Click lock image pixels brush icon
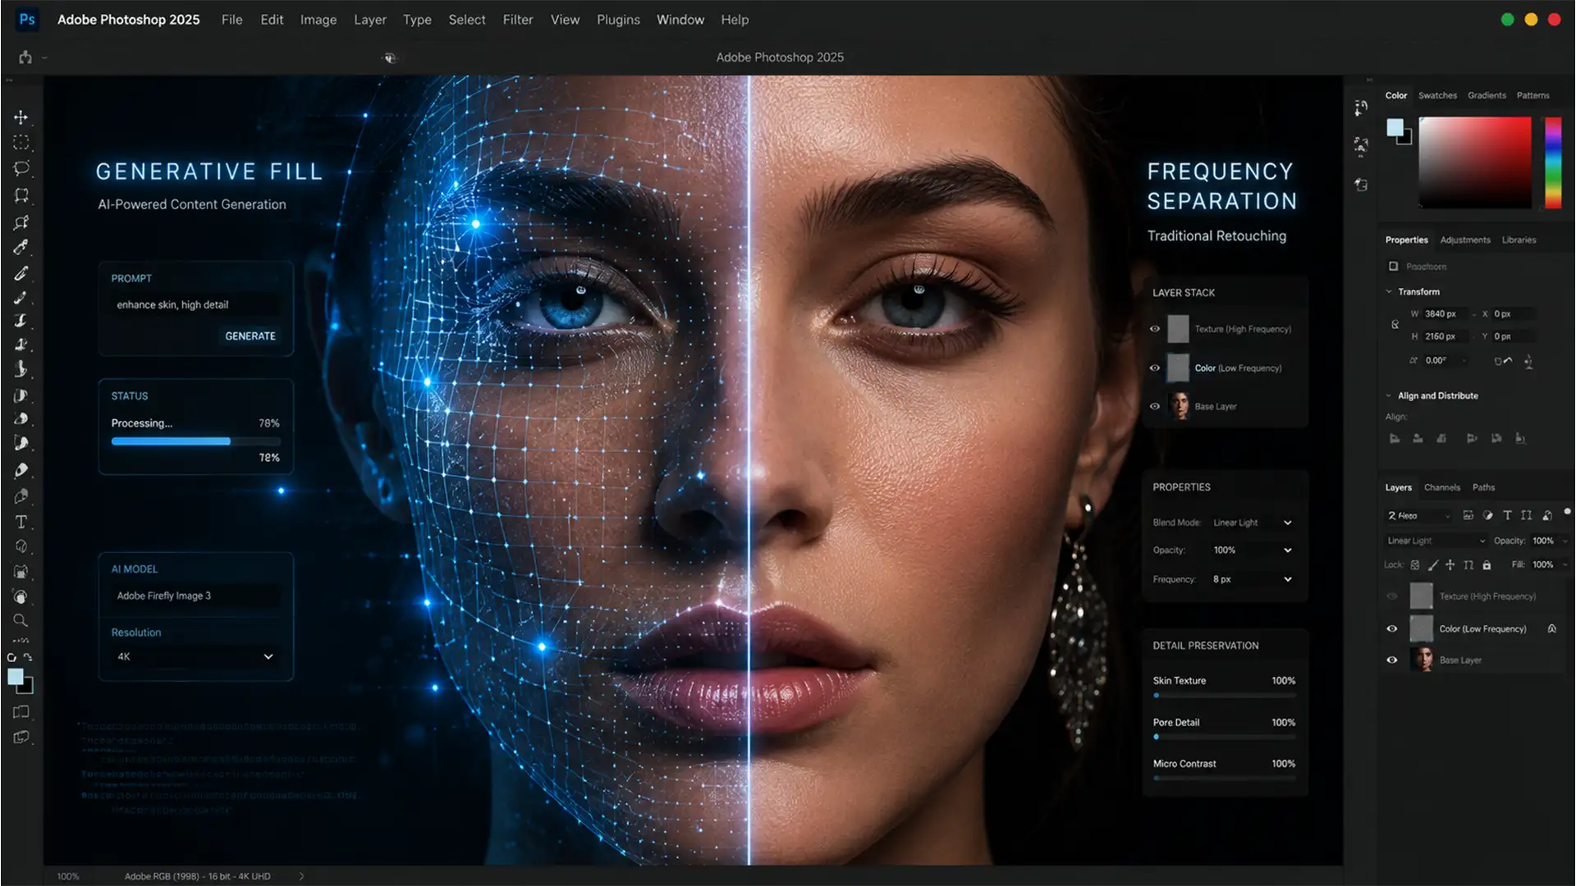 [x=1432, y=564]
